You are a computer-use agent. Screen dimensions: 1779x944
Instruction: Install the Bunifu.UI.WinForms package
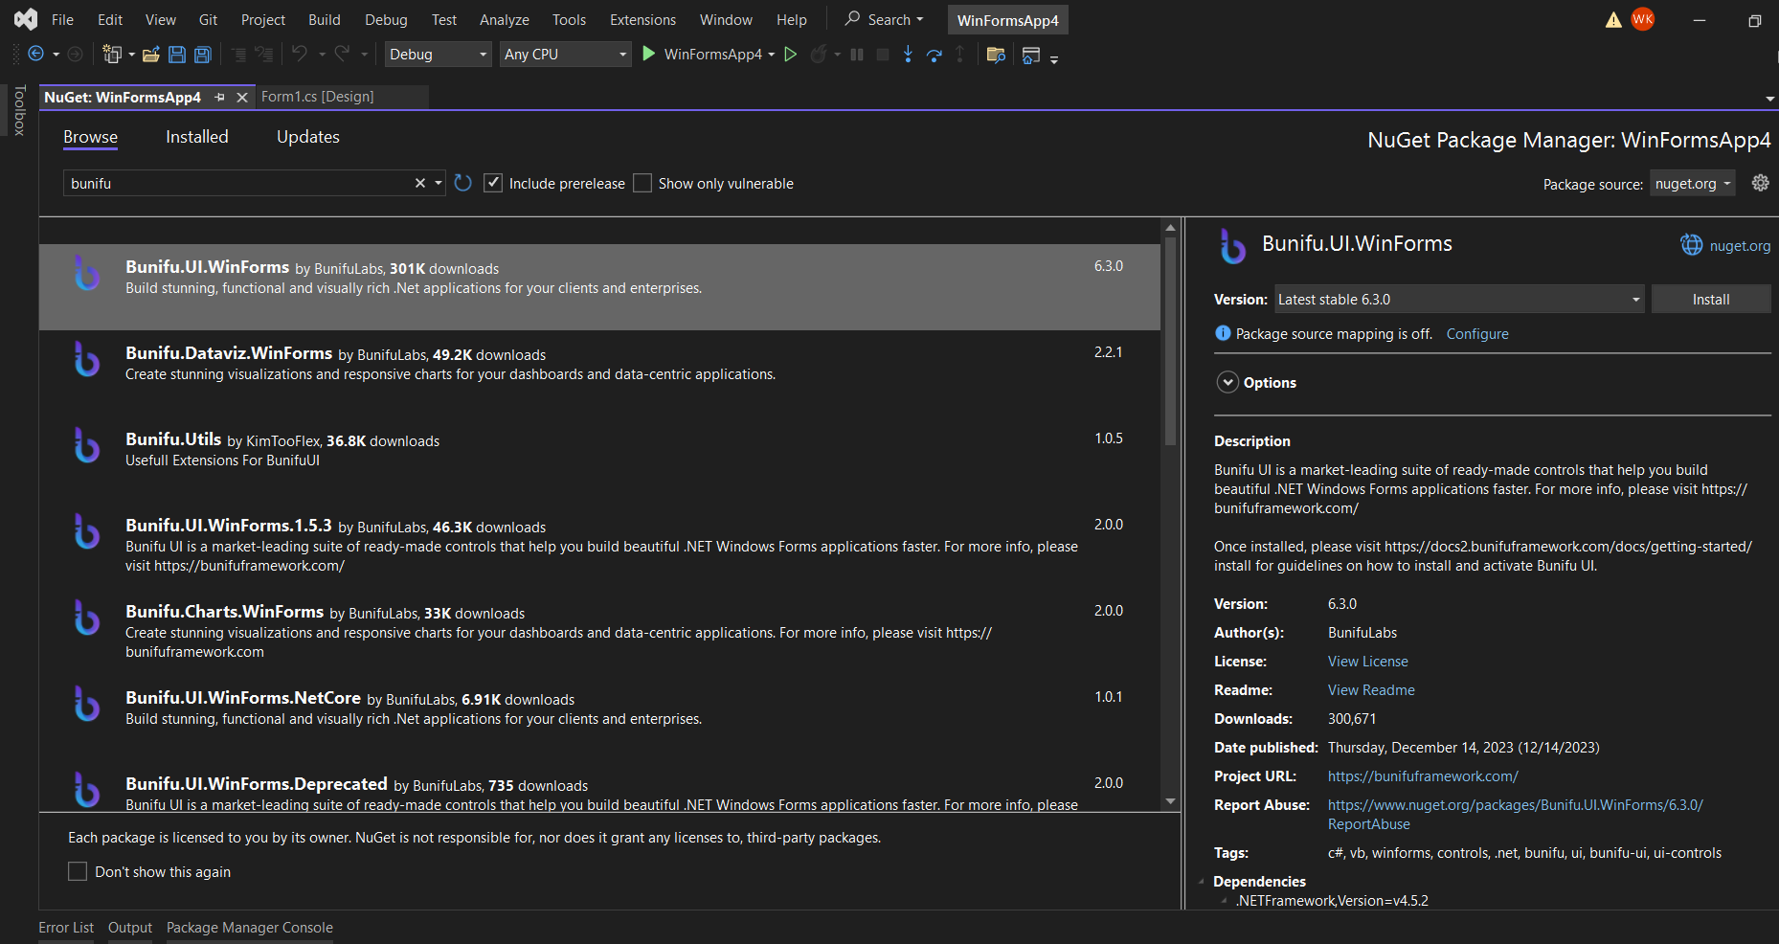tap(1711, 300)
